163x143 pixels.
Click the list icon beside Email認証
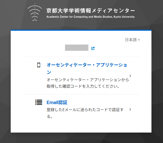point(39,102)
